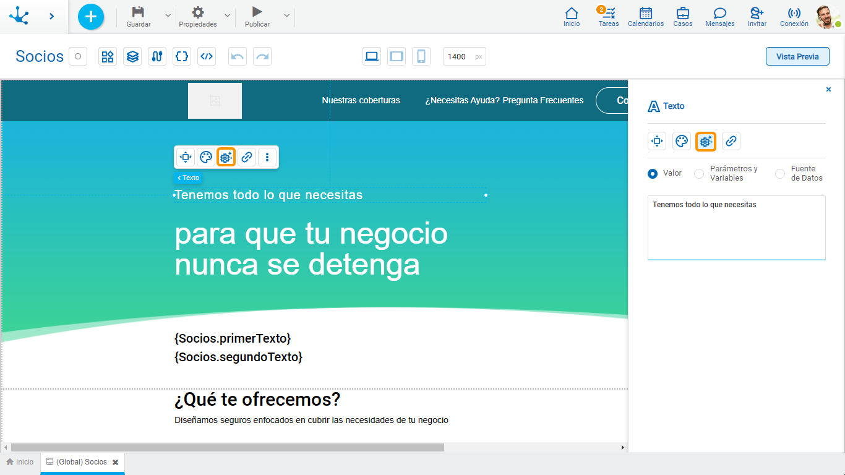Click the value text area
The height and width of the screenshot is (475, 845).
coord(737,228)
